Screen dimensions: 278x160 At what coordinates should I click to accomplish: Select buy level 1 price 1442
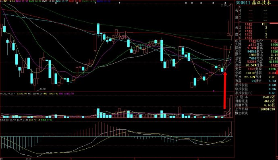[249, 24]
